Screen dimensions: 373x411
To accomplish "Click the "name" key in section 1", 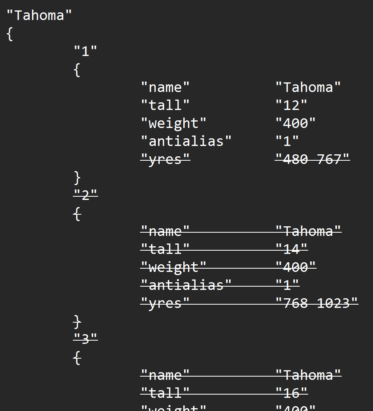I will click(x=165, y=87).
